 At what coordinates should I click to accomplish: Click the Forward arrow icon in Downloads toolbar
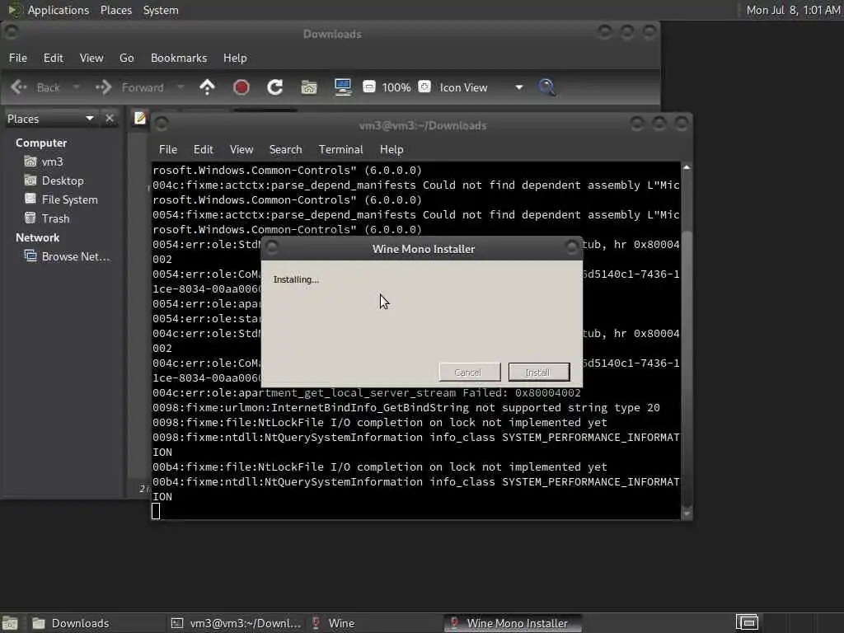[103, 87]
